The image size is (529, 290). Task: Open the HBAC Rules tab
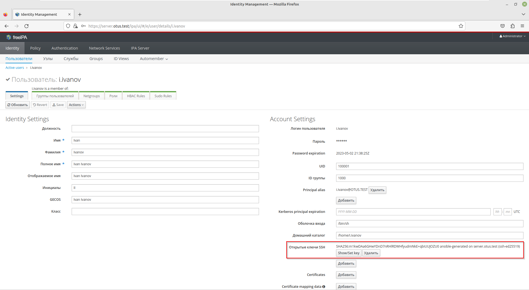pos(136,96)
